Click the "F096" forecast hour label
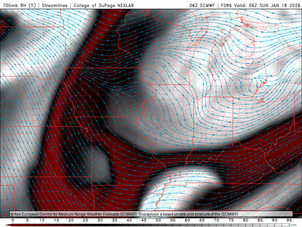This screenshot has height=227, width=302. click(226, 5)
